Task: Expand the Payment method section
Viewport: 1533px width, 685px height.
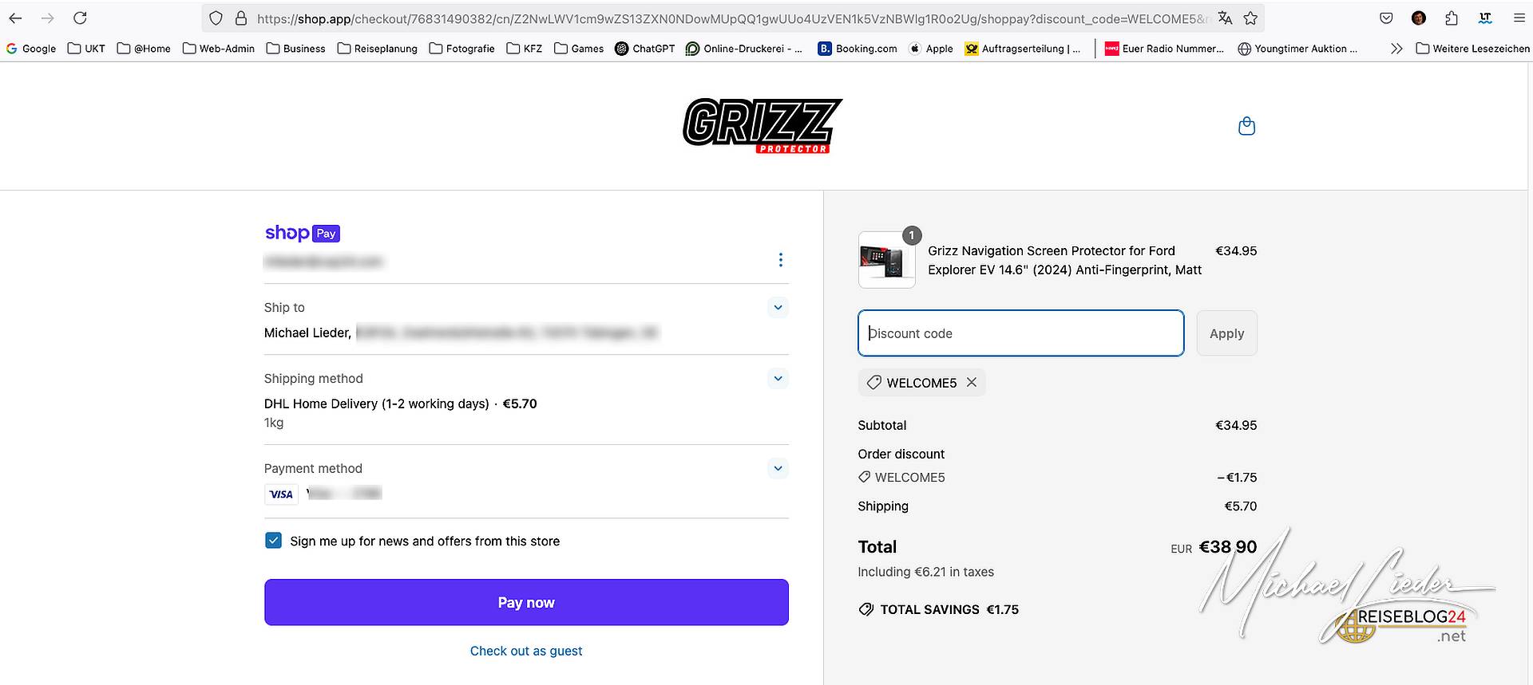Action: (778, 468)
